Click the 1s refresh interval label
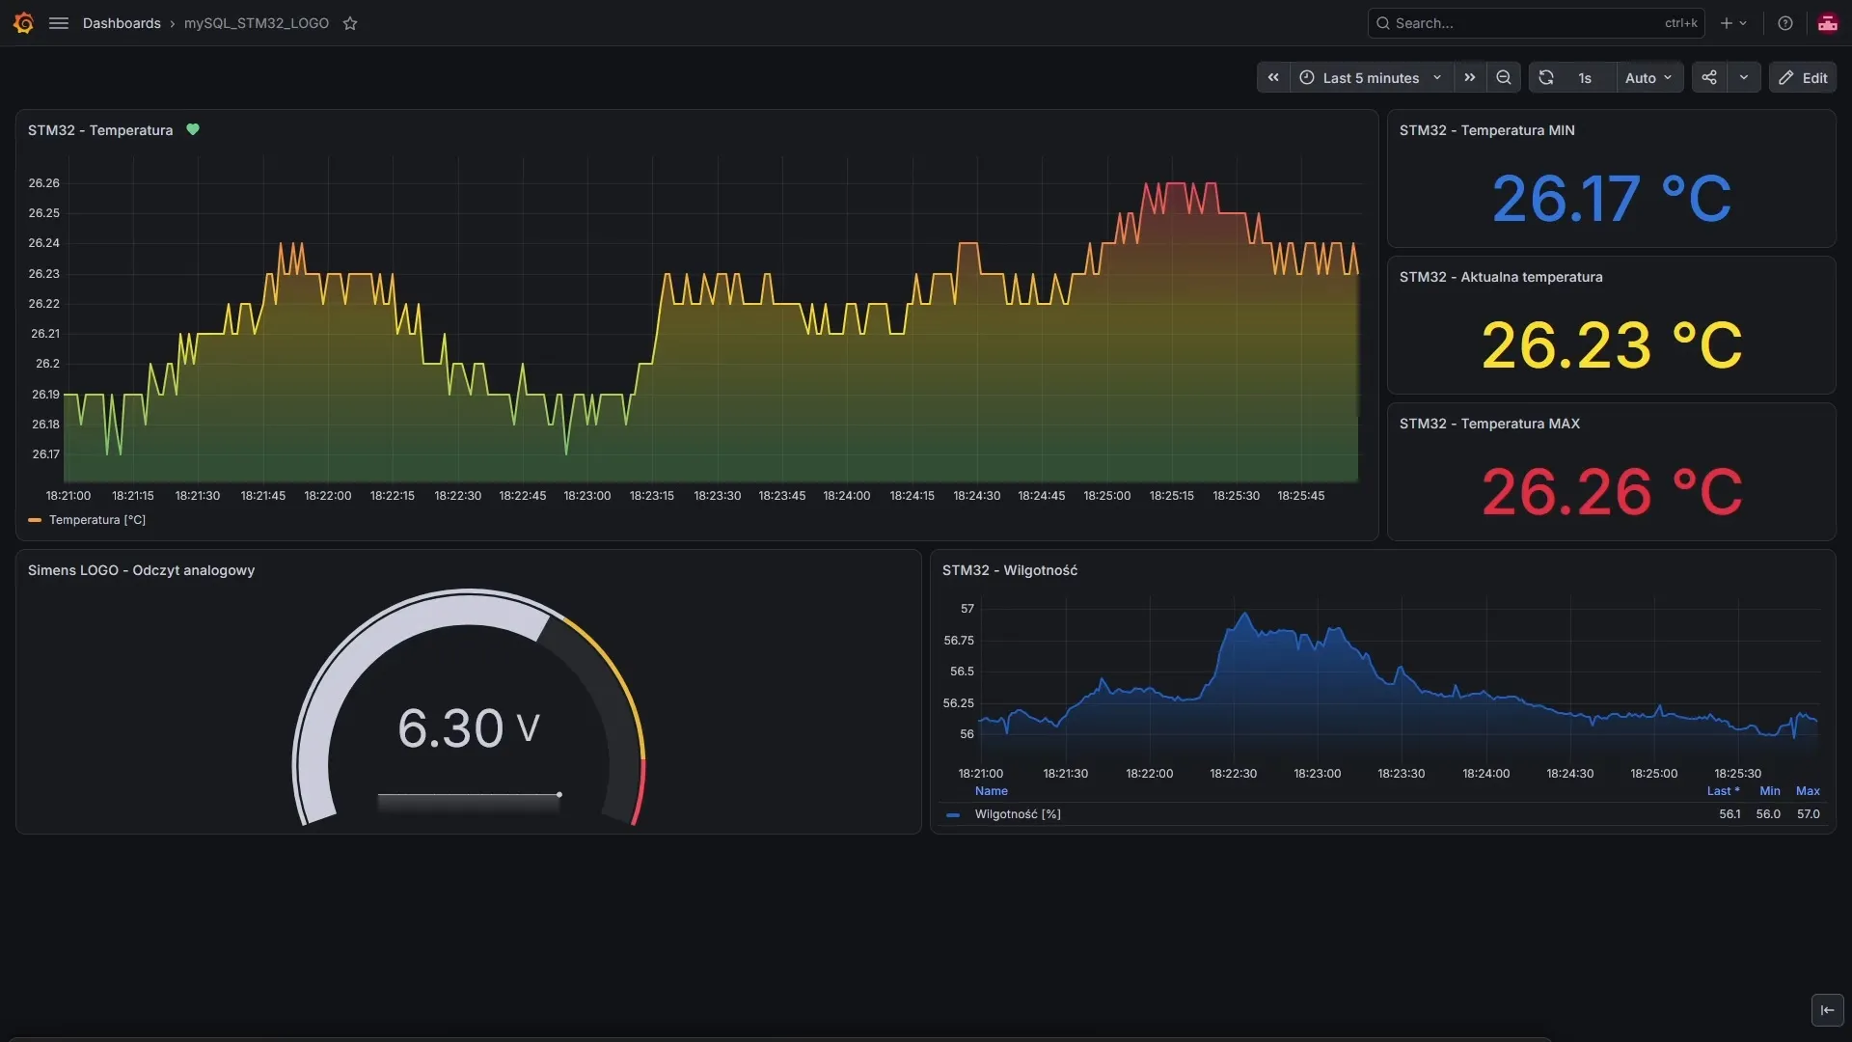 point(1585,78)
